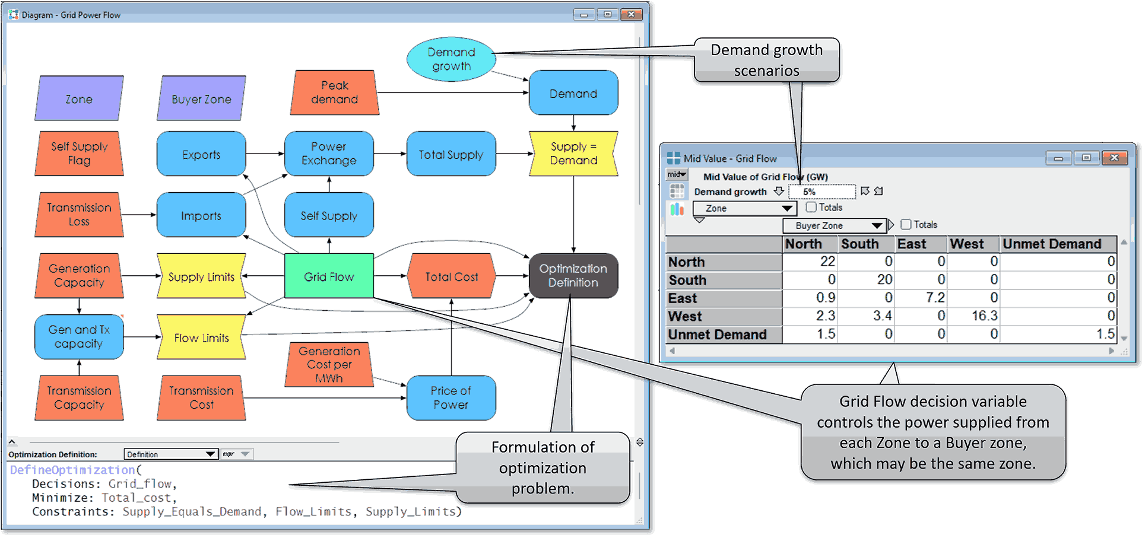
Task: Enable Totals checkbox beside Buyer Zone dropdown
Action: point(906,224)
